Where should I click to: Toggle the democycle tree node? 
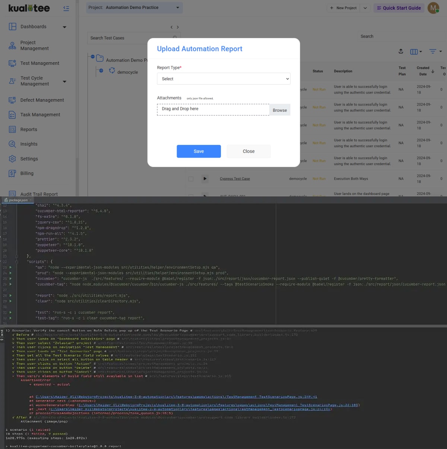[x=101, y=70]
